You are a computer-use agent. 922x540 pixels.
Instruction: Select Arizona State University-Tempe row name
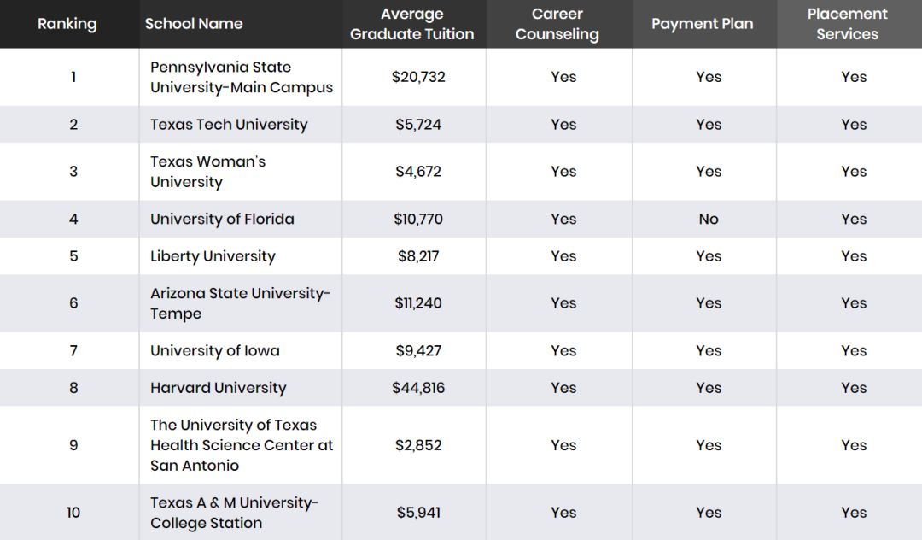click(240, 303)
